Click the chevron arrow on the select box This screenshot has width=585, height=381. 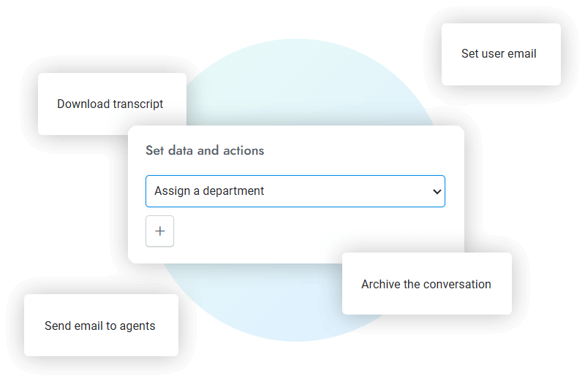pos(437,191)
